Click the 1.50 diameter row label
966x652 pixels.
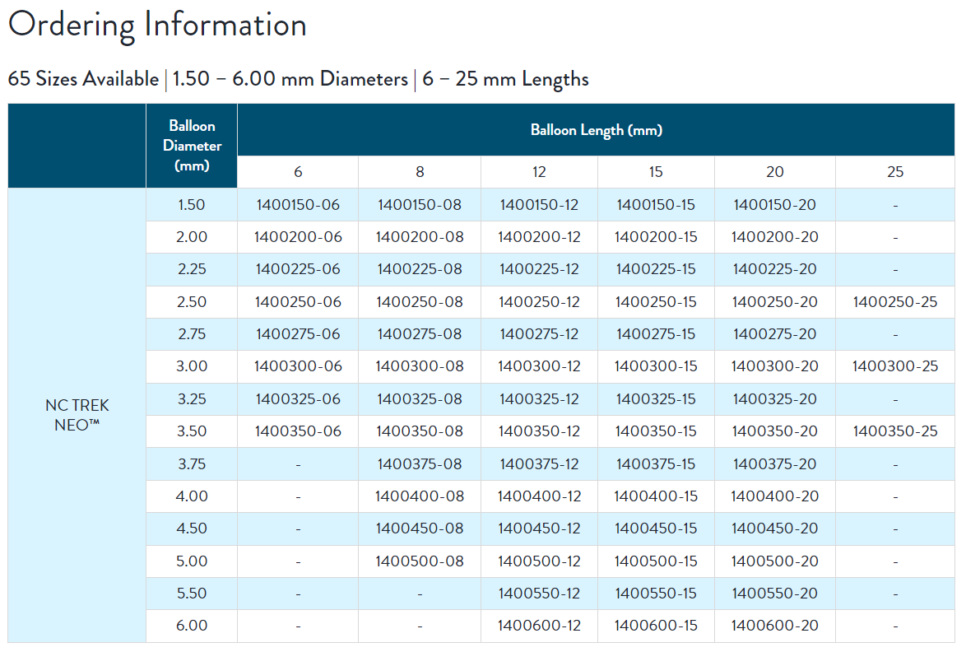[192, 205]
